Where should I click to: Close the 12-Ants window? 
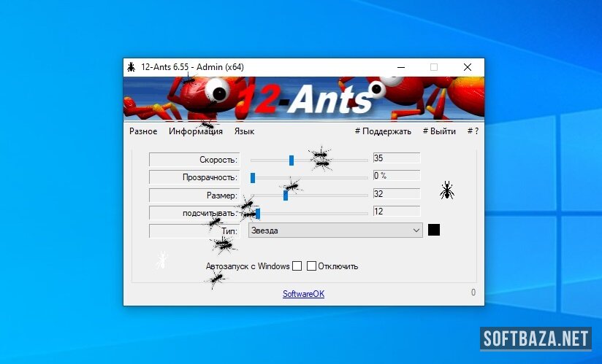[x=468, y=67]
